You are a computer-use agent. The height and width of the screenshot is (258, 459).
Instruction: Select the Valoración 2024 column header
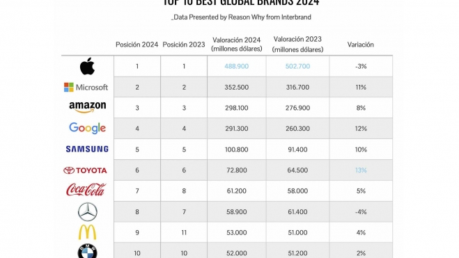237,44
